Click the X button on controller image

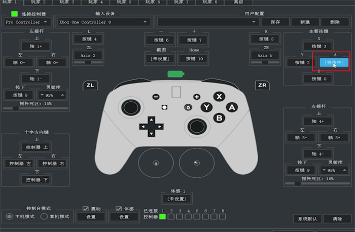219,97
